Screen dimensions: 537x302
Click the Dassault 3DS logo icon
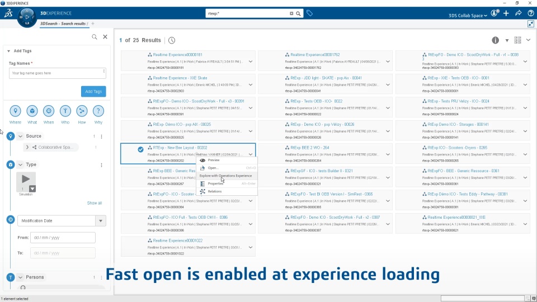pos(8,13)
